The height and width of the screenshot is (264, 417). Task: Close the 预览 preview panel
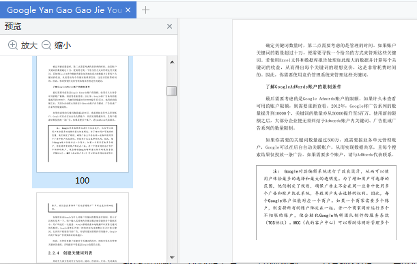tap(169, 27)
